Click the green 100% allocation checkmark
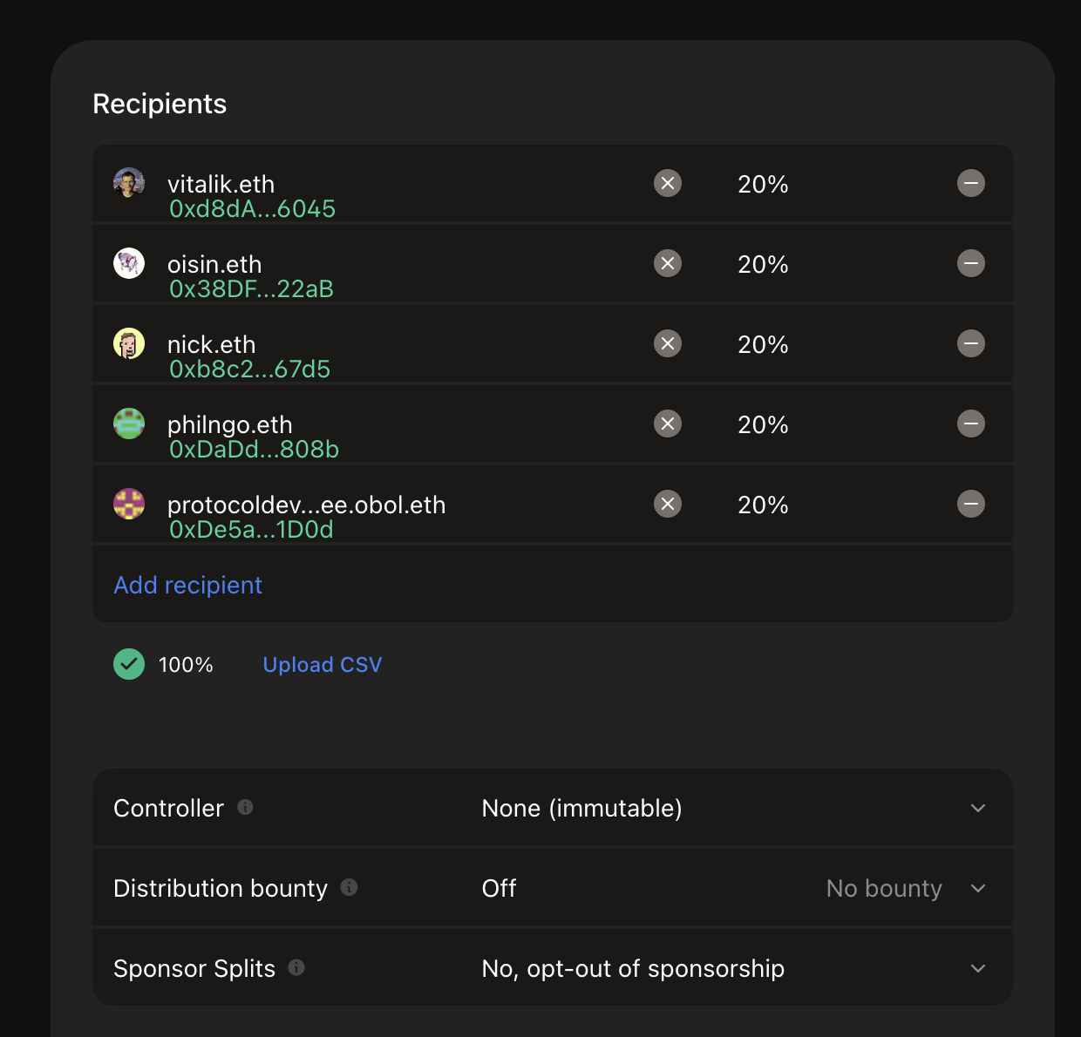 point(129,664)
